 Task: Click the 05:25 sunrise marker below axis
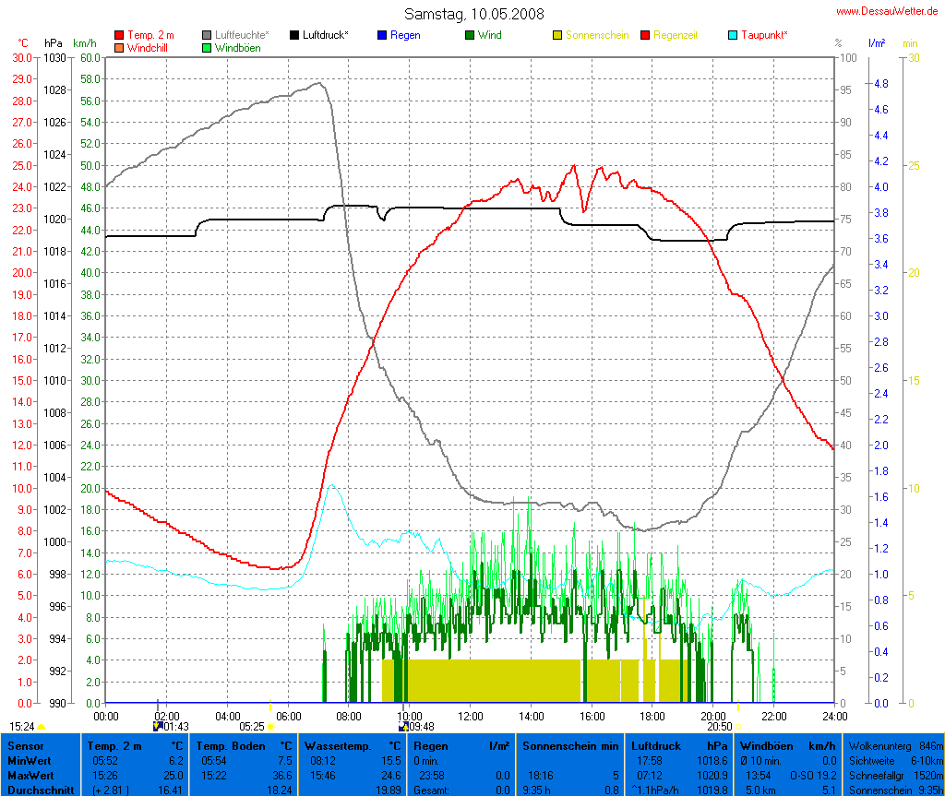tap(252, 727)
